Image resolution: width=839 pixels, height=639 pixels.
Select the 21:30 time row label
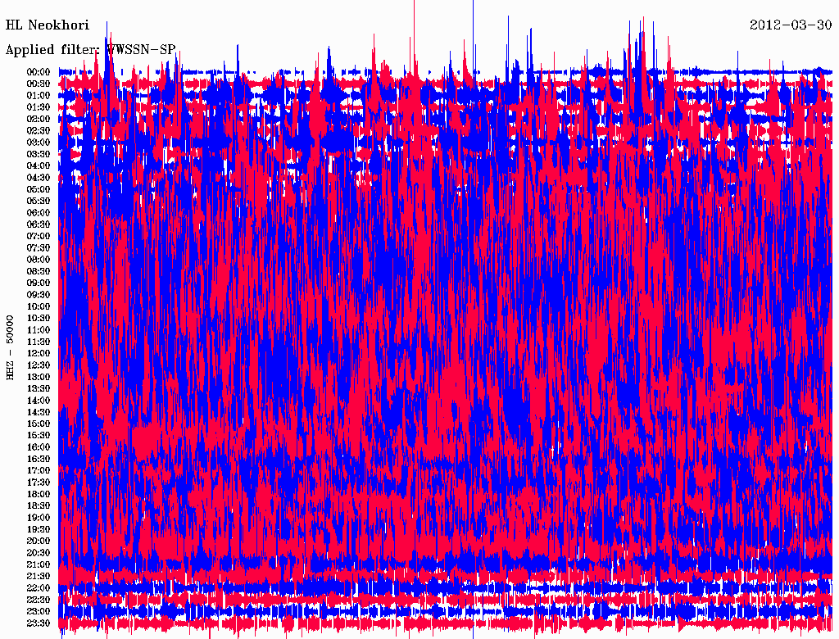pyautogui.click(x=39, y=577)
